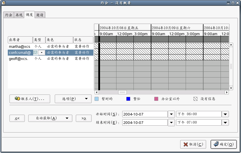Click the 角色 column header
Screen dimensions: 241x153
click(x=59, y=40)
